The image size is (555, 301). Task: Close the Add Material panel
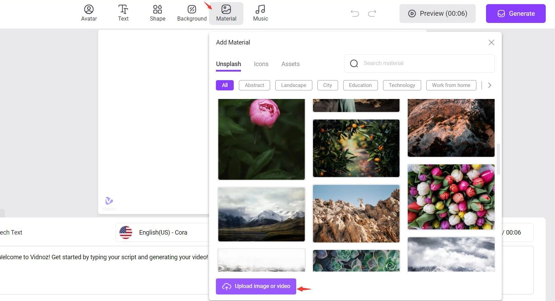pyautogui.click(x=491, y=42)
